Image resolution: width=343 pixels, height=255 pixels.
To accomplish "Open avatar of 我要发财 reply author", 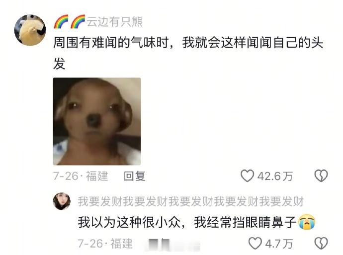I will click(62, 201).
